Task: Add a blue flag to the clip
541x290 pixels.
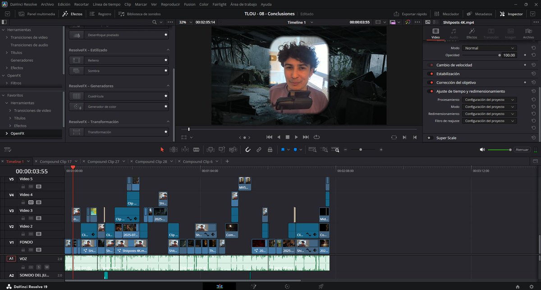Action: tap(283, 149)
